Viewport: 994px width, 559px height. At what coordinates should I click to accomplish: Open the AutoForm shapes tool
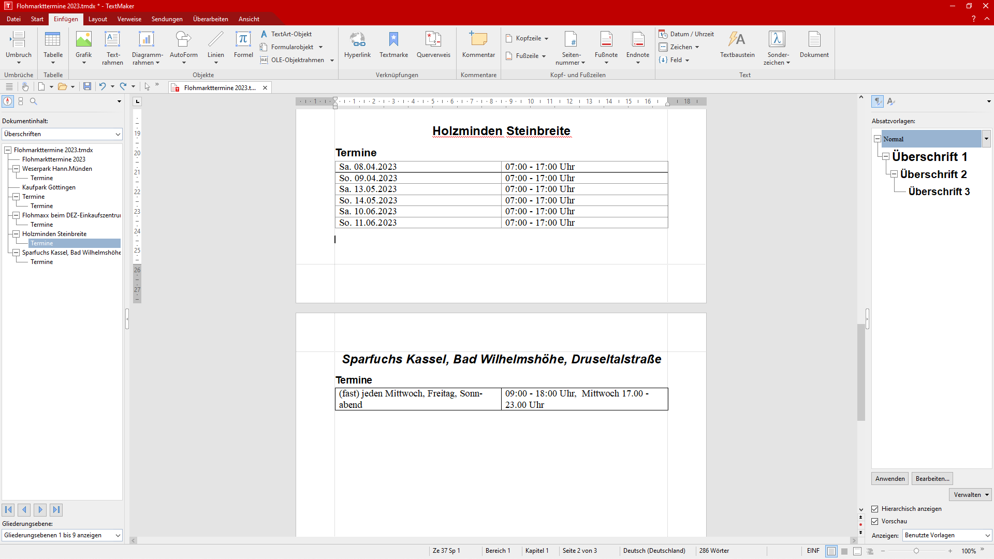(184, 47)
